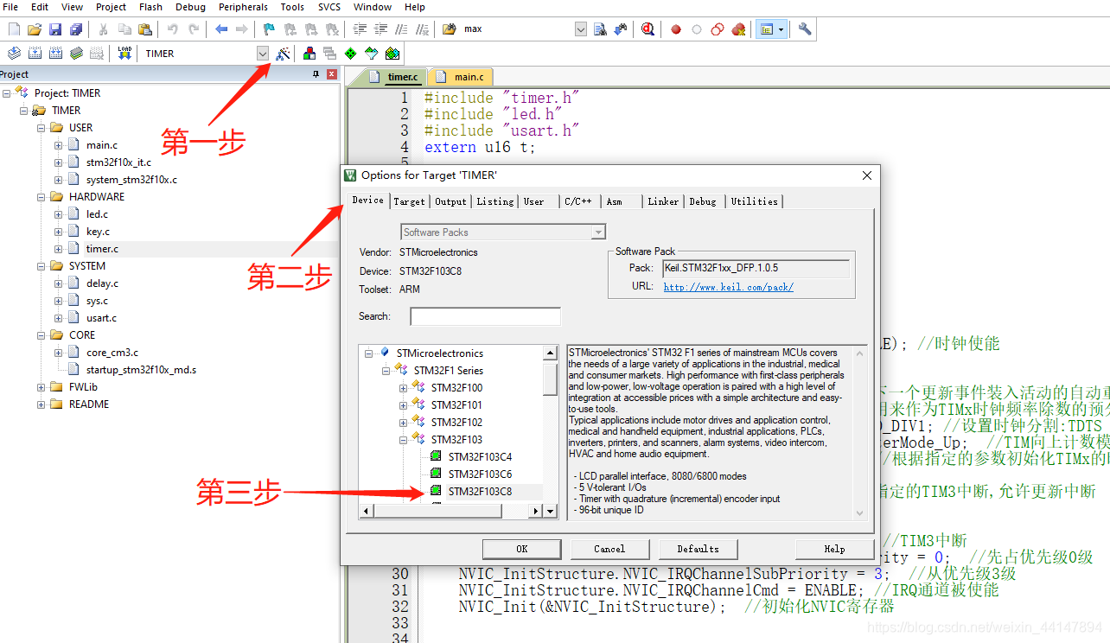Click Disable all breakpoints icon
The width and height of the screenshot is (1110, 643).
click(x=718, y=29)
